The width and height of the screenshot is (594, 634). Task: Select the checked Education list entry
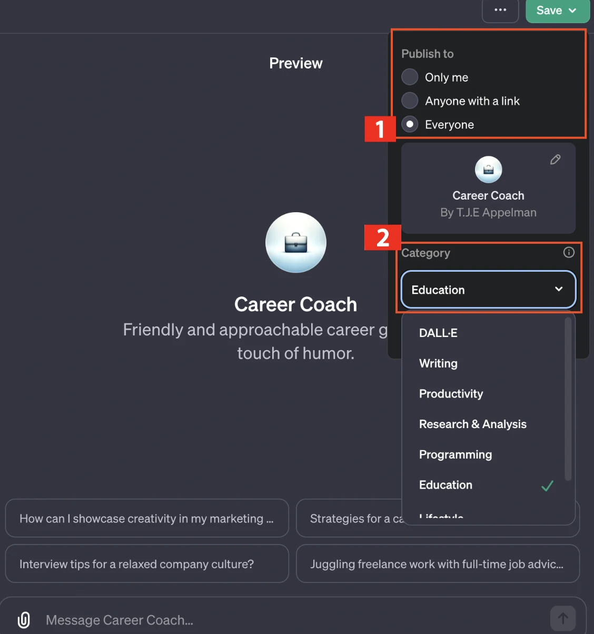pos(483,485)
